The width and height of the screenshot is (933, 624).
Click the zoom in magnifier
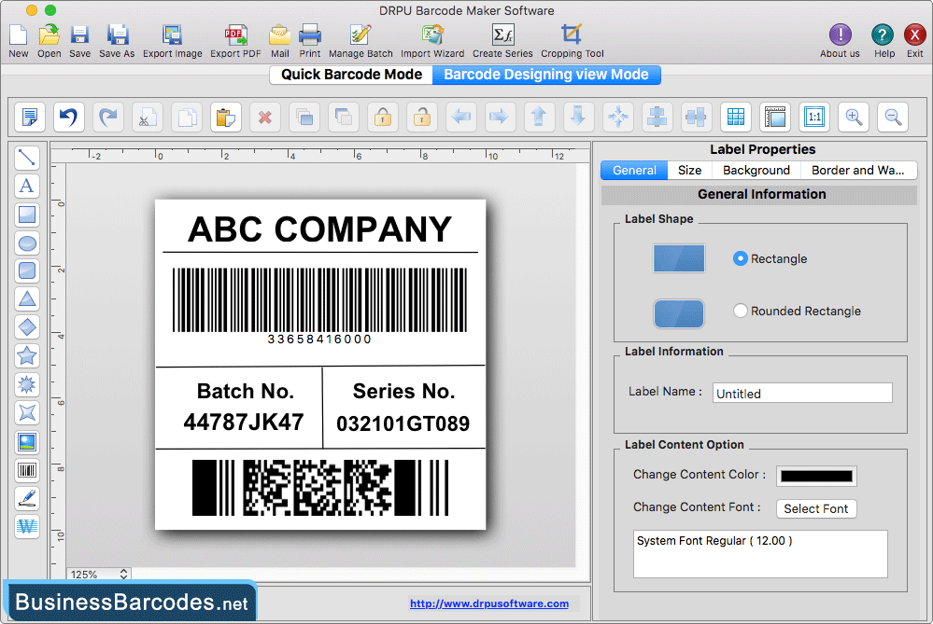pyautogui.click(x=854, y=117)
